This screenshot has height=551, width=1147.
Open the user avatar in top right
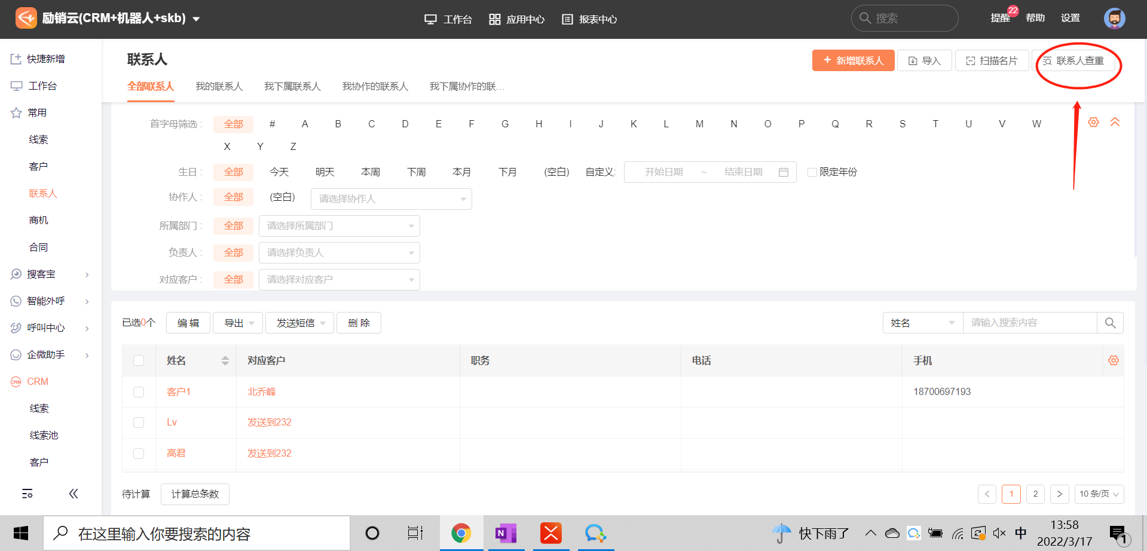pos(1114,19)
